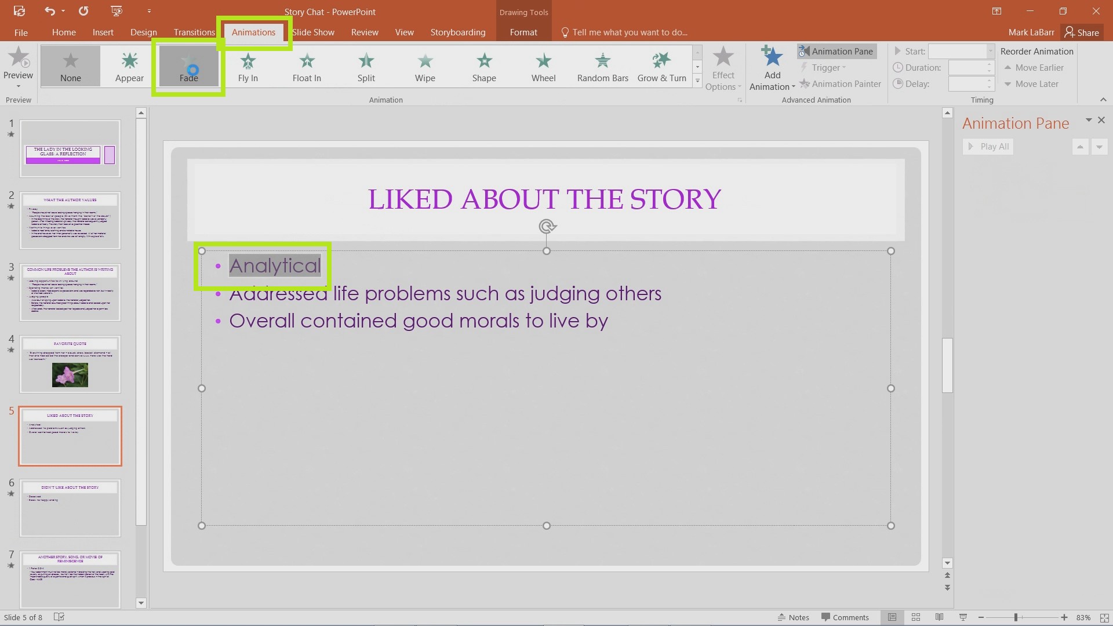Viewport: 1113px width, 626px height.
Task: Expand the Trigger dropdown menu
Action: (828, 67)
